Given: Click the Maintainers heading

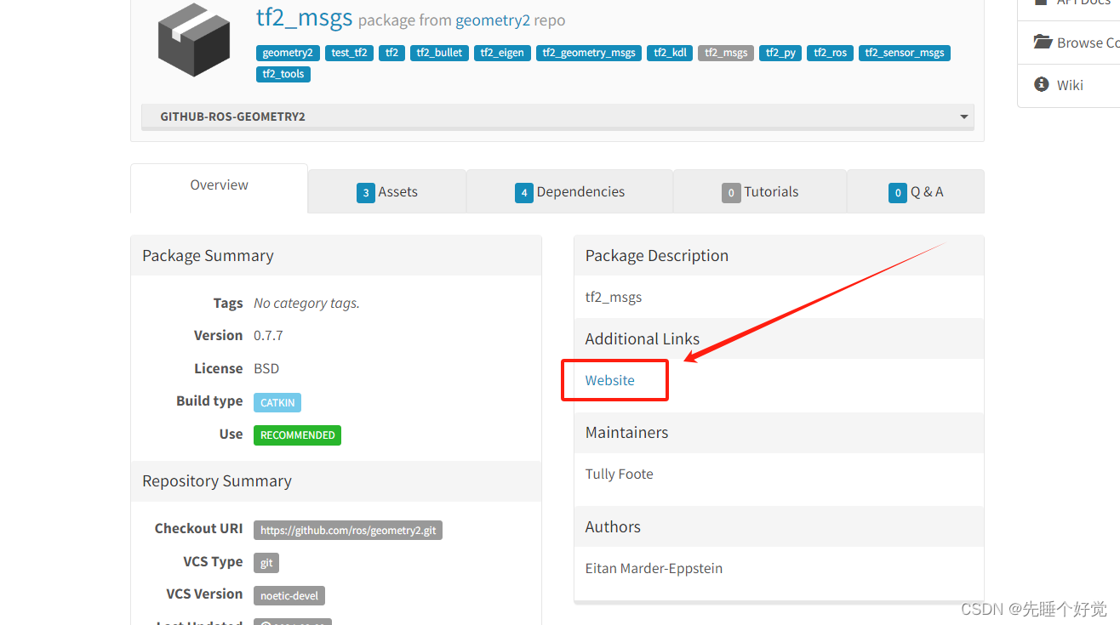Looking at the screenshot, I should point(627,433).
